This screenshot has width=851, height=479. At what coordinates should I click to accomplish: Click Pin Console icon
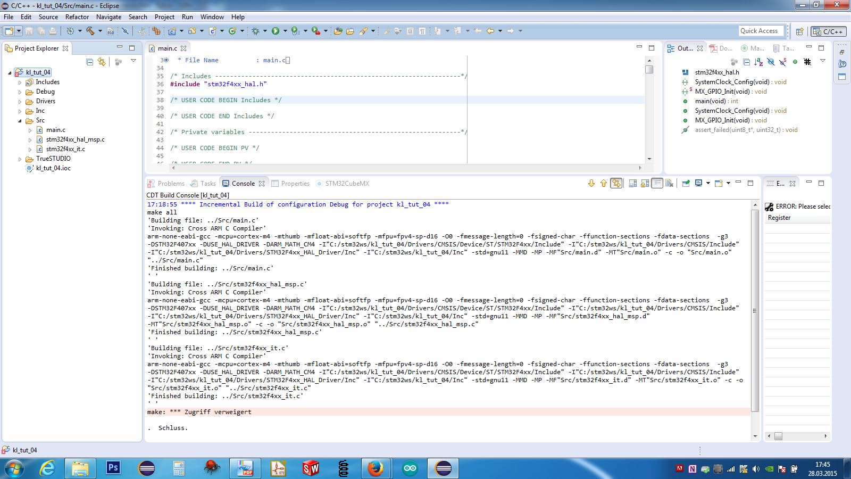[x=686, y=183]
